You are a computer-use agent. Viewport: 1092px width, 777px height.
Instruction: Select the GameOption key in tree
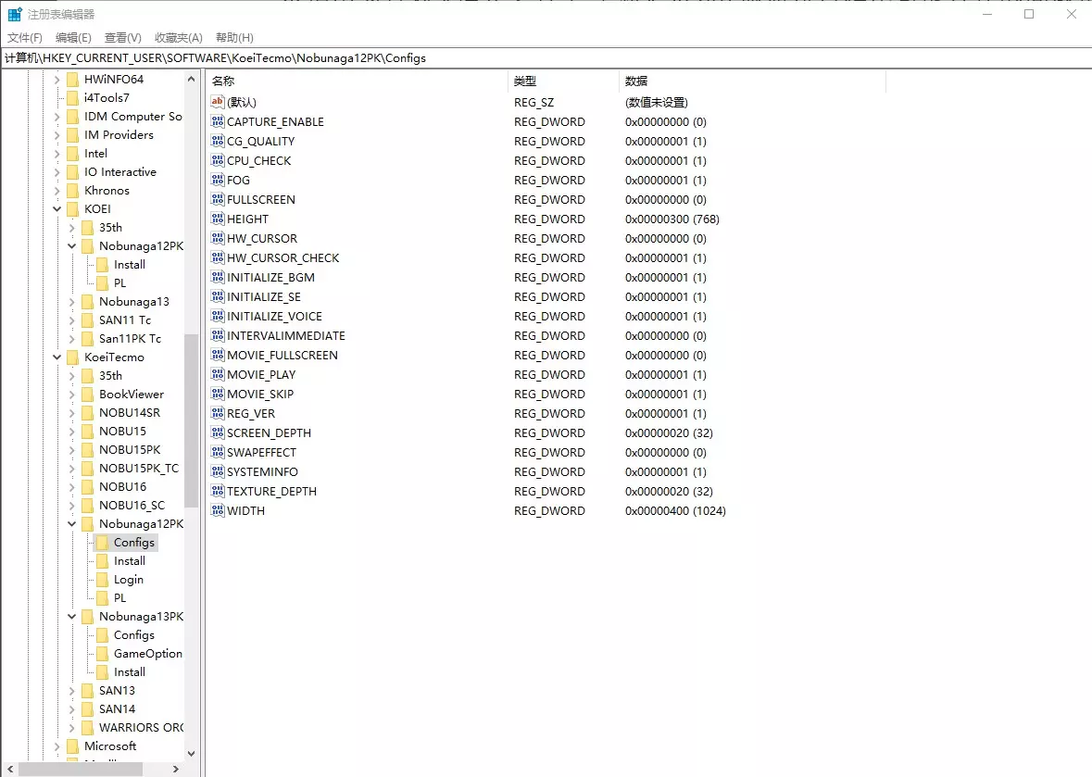[147, 654]
